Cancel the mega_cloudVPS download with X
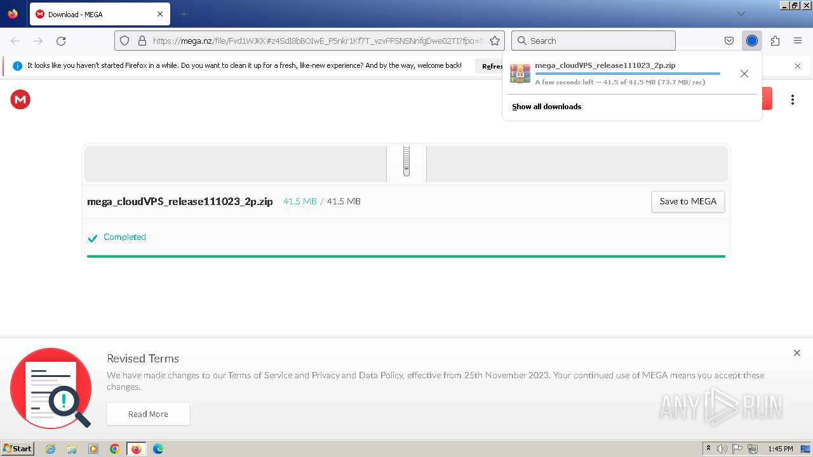This screenshot has width=813, height=457. [744, 74]
